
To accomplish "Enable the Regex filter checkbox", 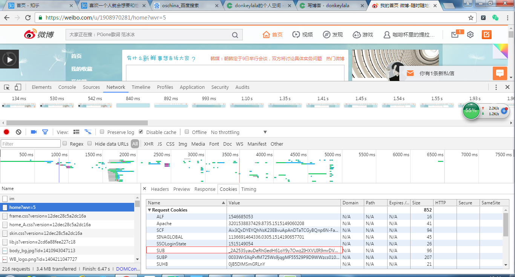I will pos(65,143).
